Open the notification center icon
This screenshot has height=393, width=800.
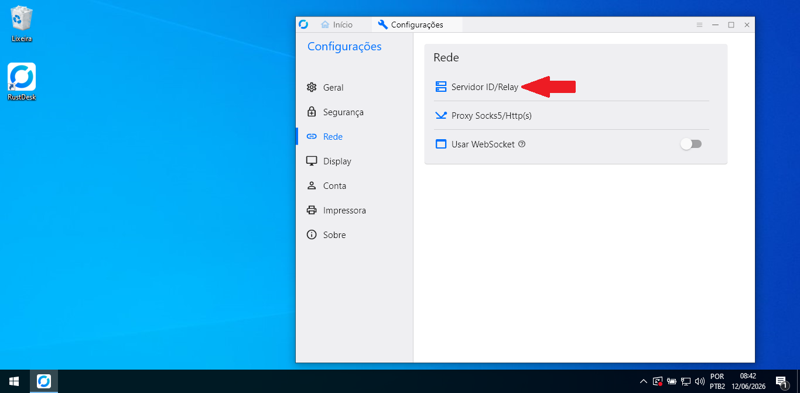pos(781,381)
